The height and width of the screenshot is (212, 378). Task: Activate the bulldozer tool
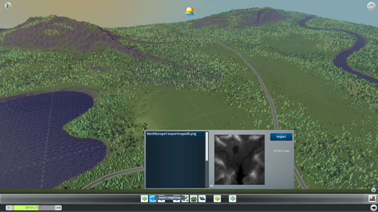coord(372,198)
